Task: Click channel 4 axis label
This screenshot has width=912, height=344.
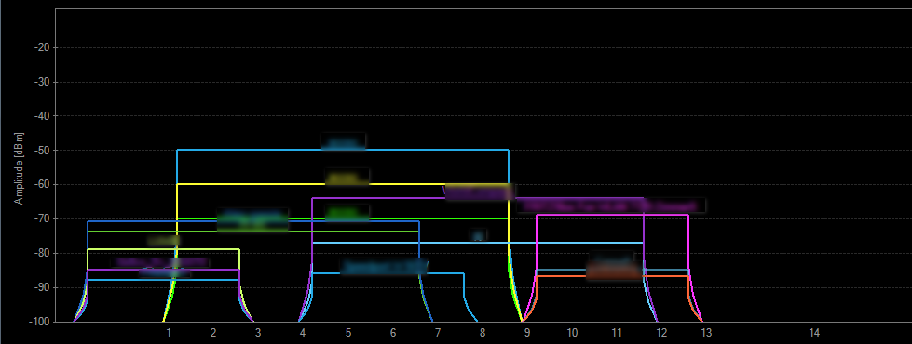Action: point(303,333)
